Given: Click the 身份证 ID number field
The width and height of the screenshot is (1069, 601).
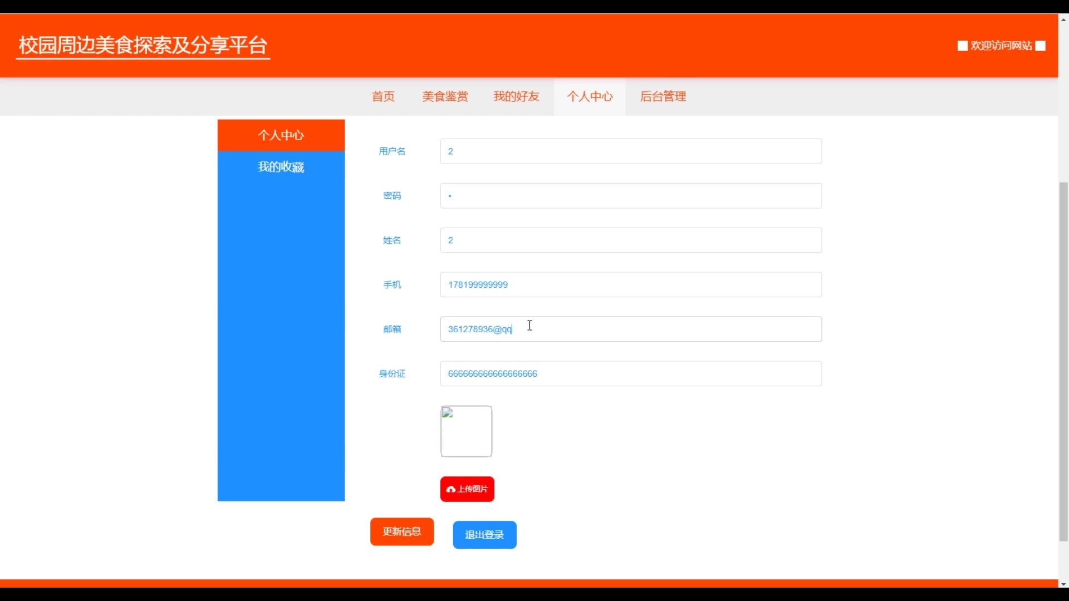Looking at the screenshot, I should (631, 373).
